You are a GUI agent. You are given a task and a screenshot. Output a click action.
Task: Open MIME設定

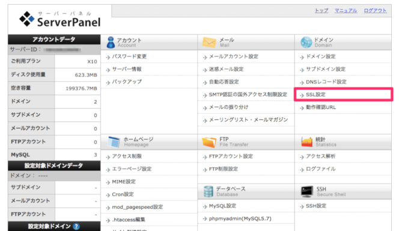(124, 182)
